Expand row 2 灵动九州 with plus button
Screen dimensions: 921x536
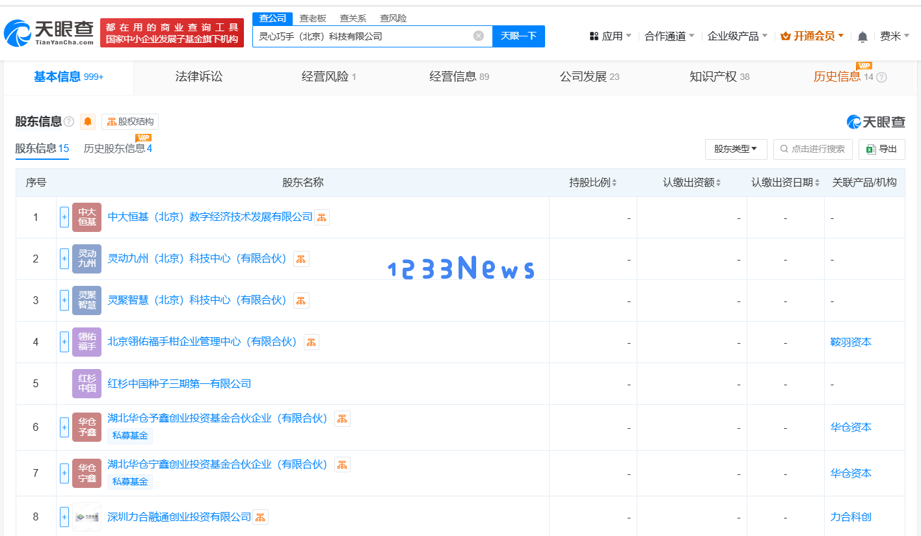[x=64, y=259]
